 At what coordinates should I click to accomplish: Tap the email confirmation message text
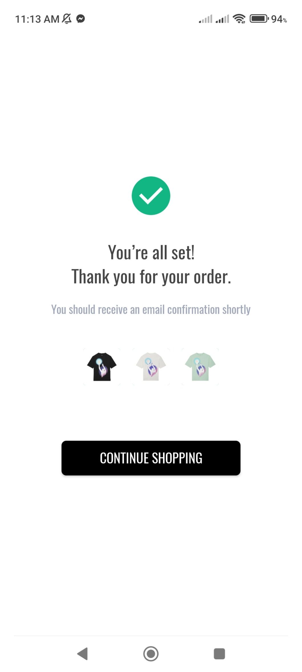(151, 309)
